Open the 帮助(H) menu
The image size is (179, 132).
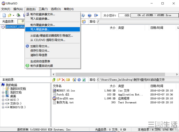pos(69,9)
